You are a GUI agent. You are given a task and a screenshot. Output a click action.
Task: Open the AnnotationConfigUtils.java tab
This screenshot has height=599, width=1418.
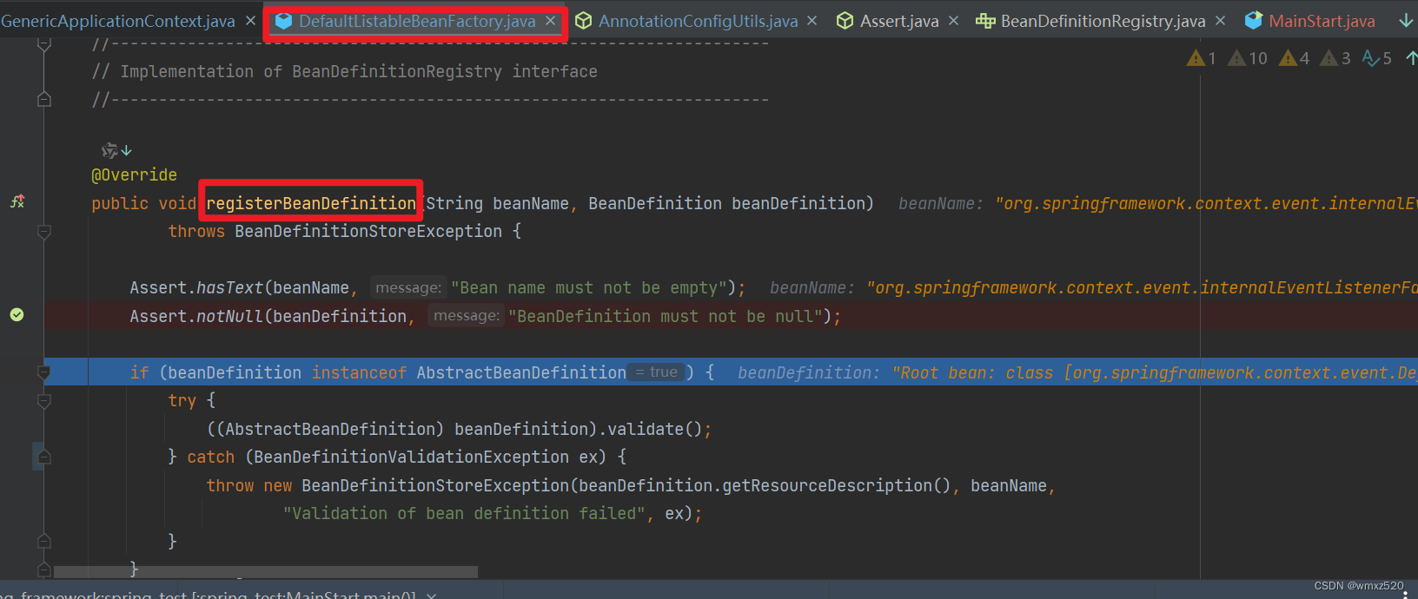698,21
